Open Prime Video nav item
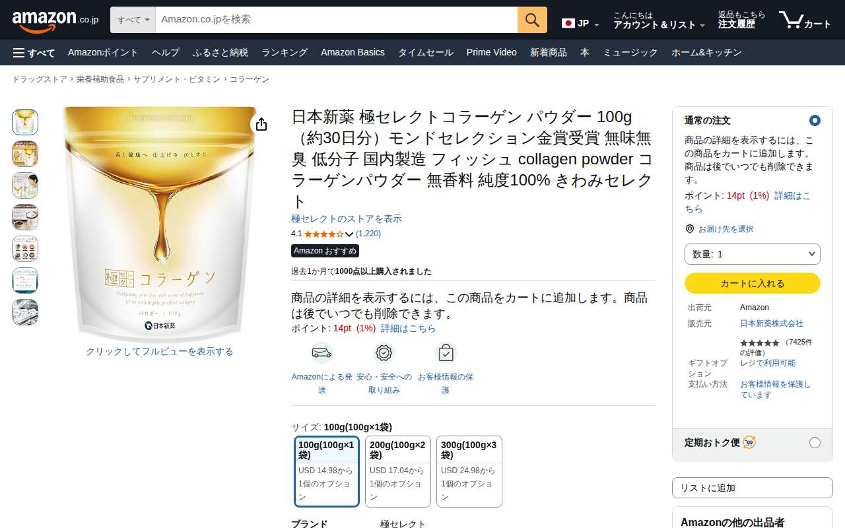 click(492, 53)
